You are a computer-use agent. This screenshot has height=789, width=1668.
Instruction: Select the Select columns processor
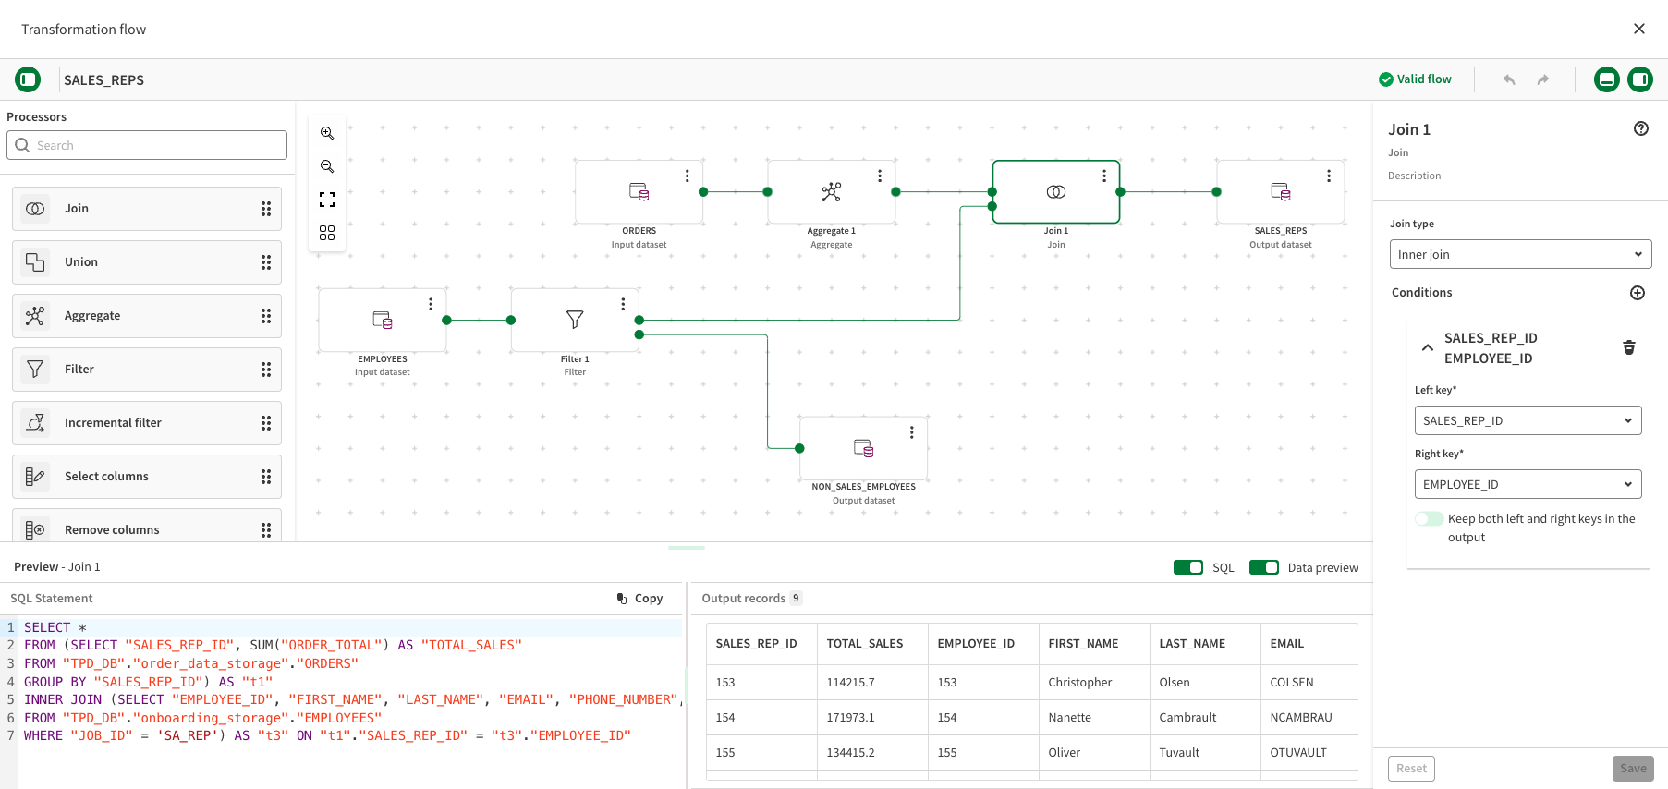(147, 477)
